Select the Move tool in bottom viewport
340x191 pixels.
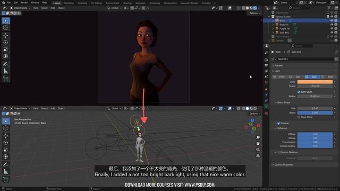[6, 136]
